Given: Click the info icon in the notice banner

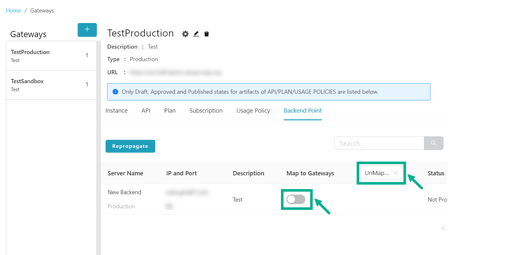Looking at the screenshot, I should [115, 92].
